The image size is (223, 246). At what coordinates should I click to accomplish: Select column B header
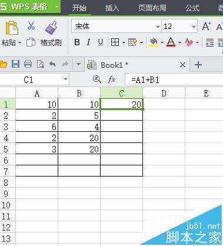click(x=79, y=93)
